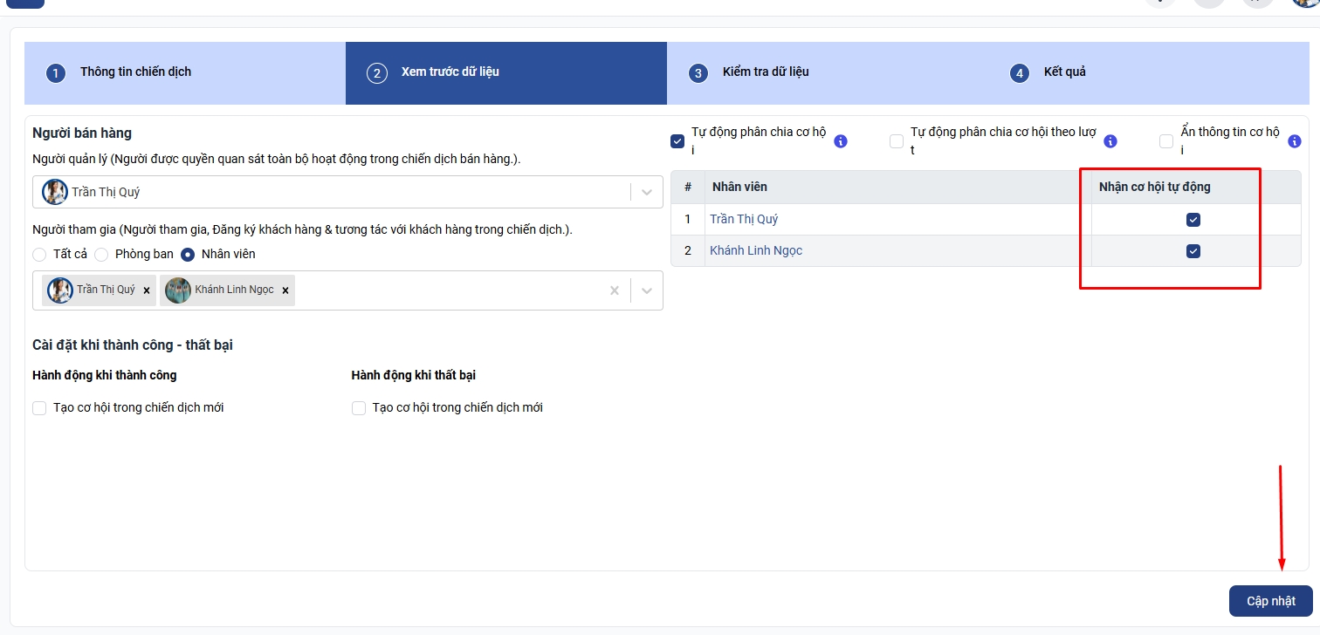Click the step 3 number circle icon

[698, 73]
